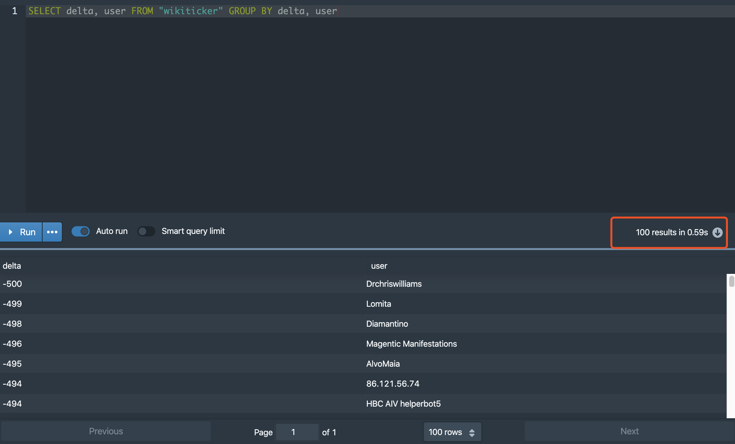Screen dimensions: 735x444
Task: Click the 86.121.56.74 user cell
Action: point(393,384)
